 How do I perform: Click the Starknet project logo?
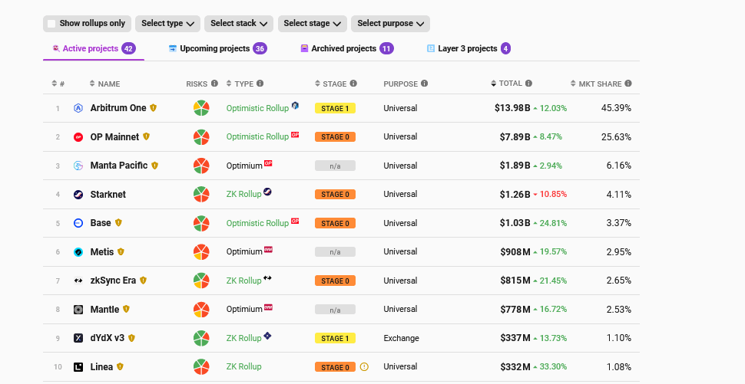point(78,195)
